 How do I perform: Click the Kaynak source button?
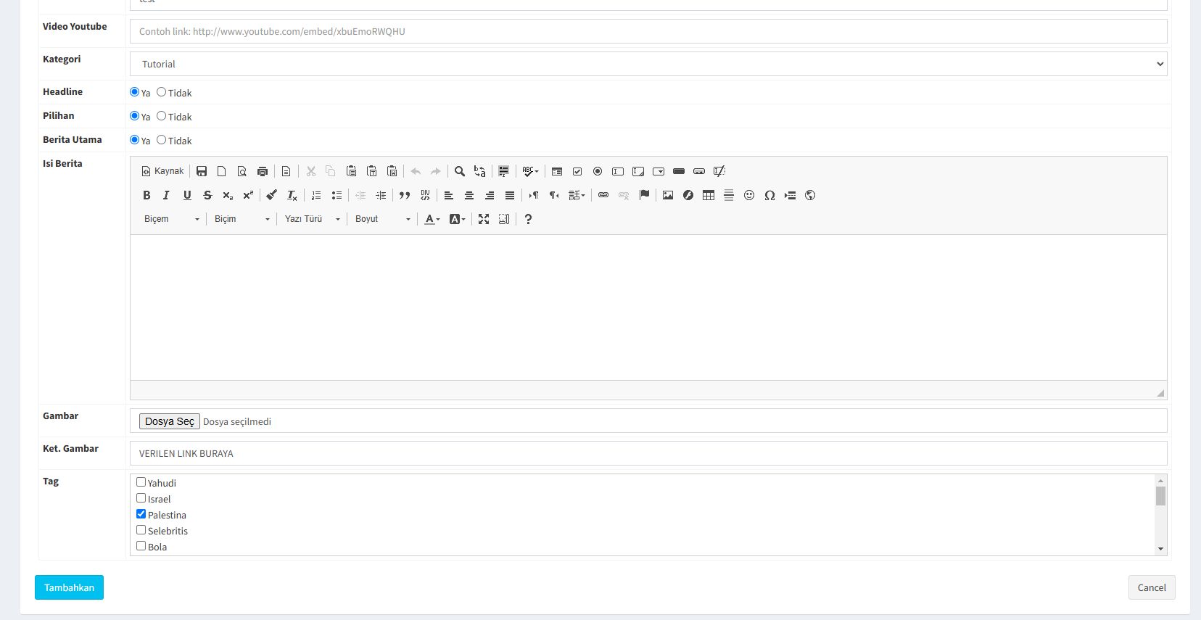pyautogui.click(x=163, y=171)
